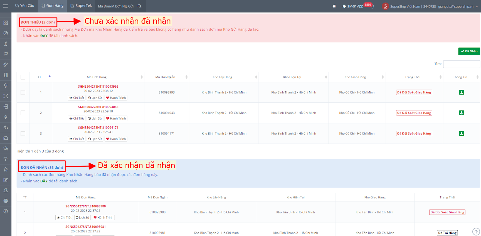Select the flag icon in sidebar
This screenshot has width=481, height=236.
pos(6,54)
